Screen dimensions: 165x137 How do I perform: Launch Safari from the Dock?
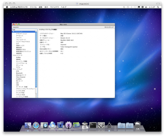coord(36,125)
